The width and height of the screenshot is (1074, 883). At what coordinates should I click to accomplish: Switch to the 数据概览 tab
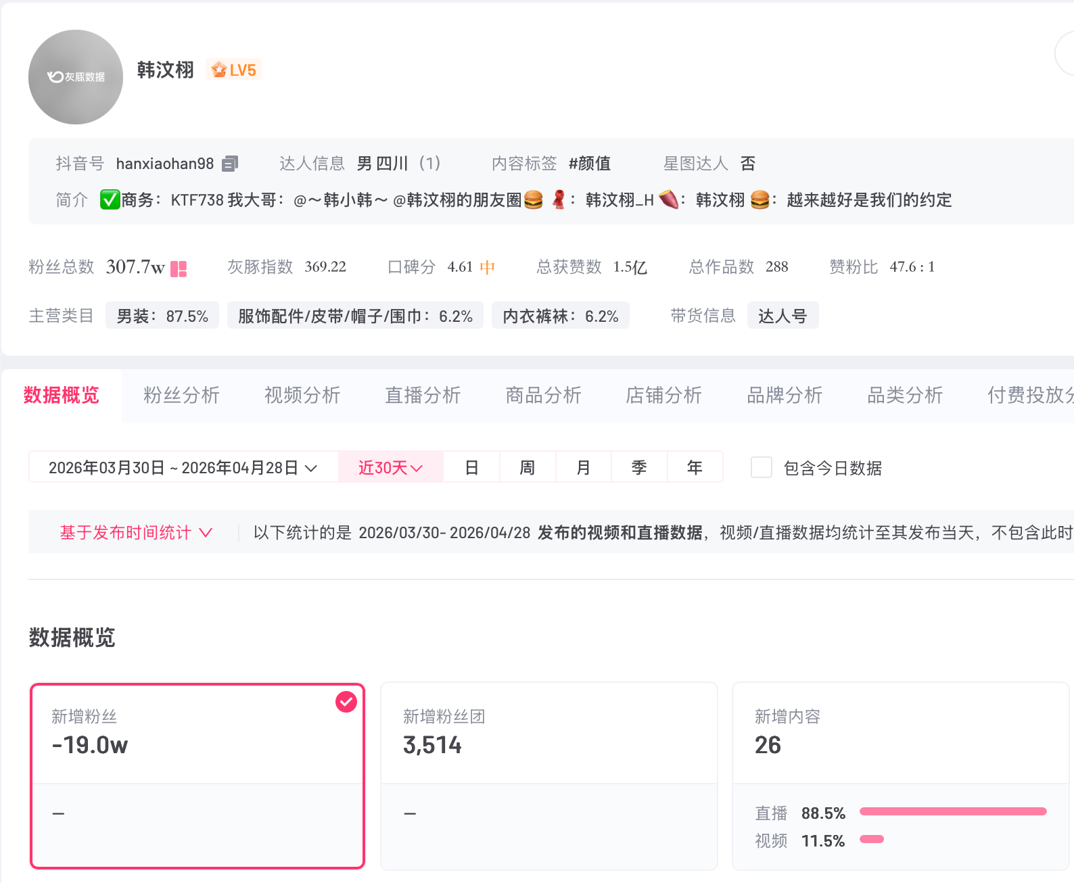click(62, 396)
